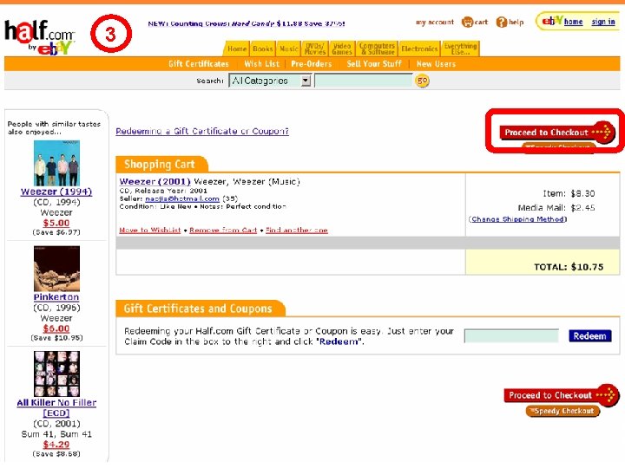The width and height of the screenshot is (625, 468).
Task: Switch to the Computers & Software tab
Action: 377,49
